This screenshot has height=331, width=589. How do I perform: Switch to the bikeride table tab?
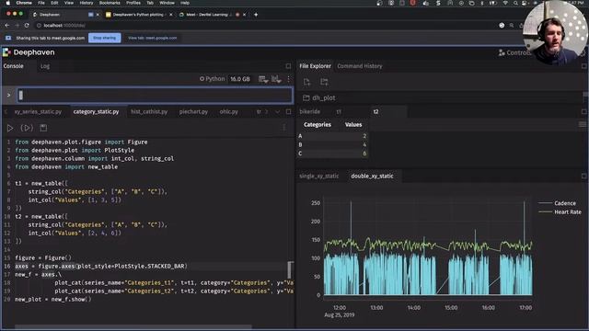click(x=310, y=112)
